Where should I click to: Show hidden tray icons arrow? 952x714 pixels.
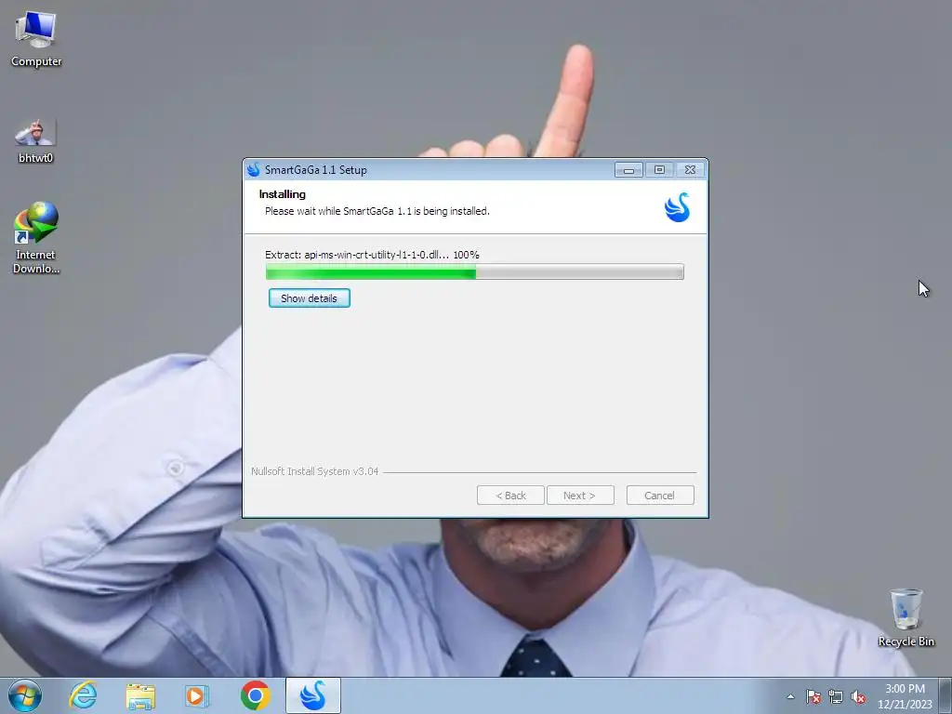(x=790, y=696)
